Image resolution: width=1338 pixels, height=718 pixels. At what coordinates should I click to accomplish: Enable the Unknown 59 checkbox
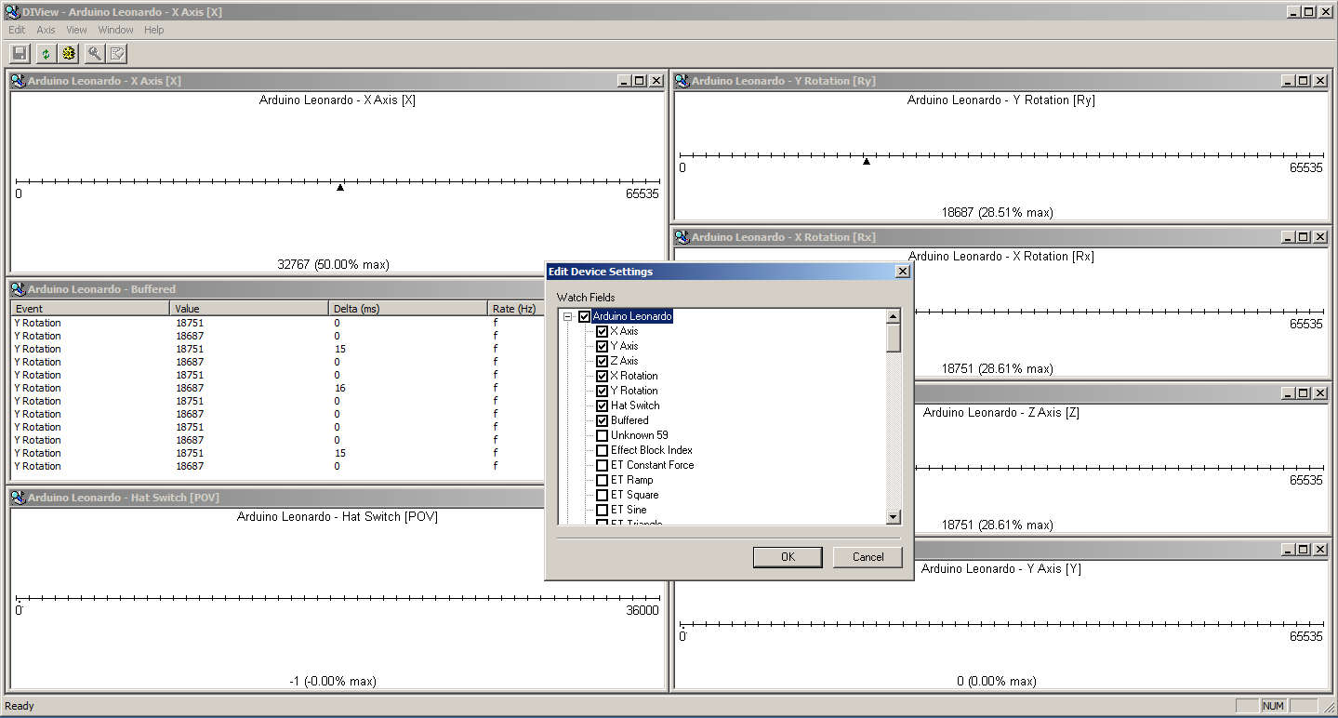coord(602,435)
